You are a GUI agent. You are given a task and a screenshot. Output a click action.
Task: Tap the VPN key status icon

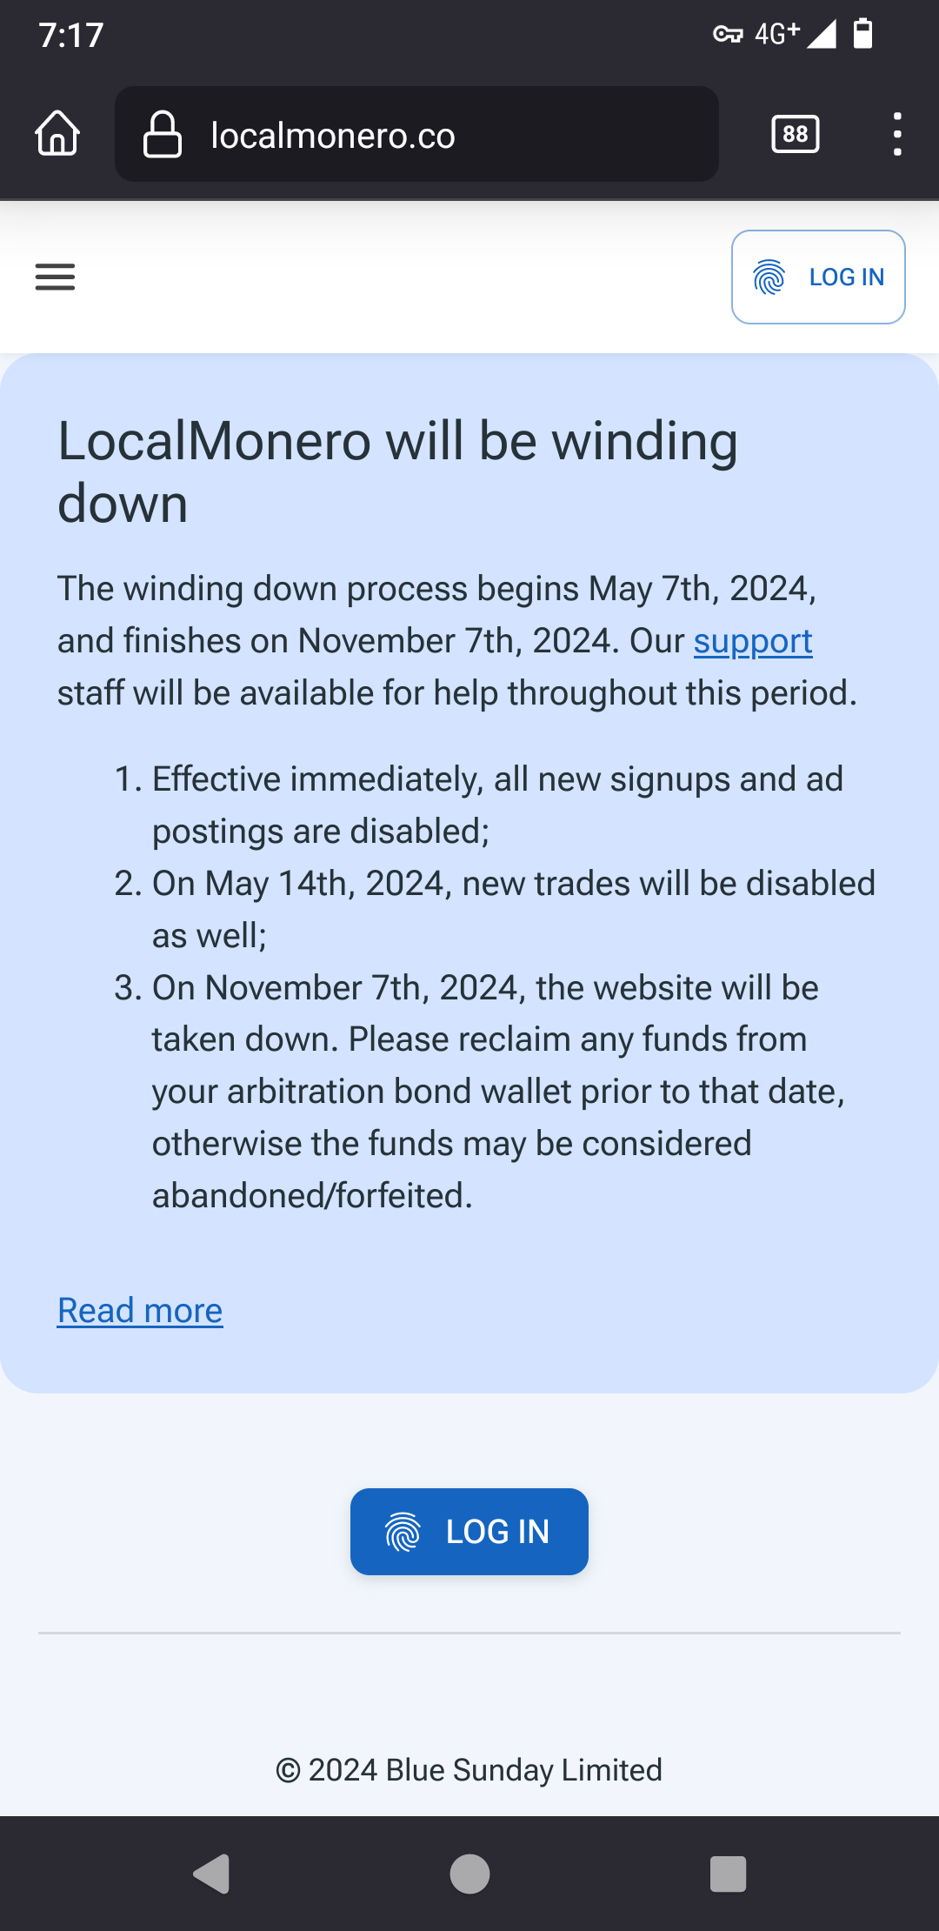coord(728,35)
